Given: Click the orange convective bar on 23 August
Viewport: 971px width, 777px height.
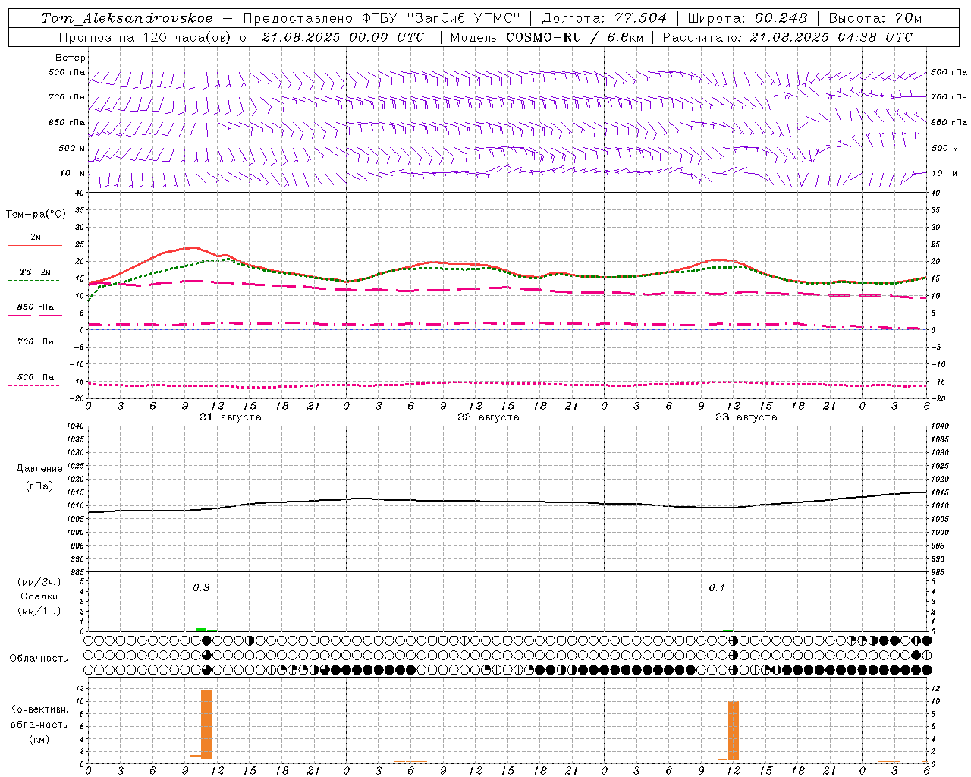Looking at the screenshot, I should [x=733, y=730].
